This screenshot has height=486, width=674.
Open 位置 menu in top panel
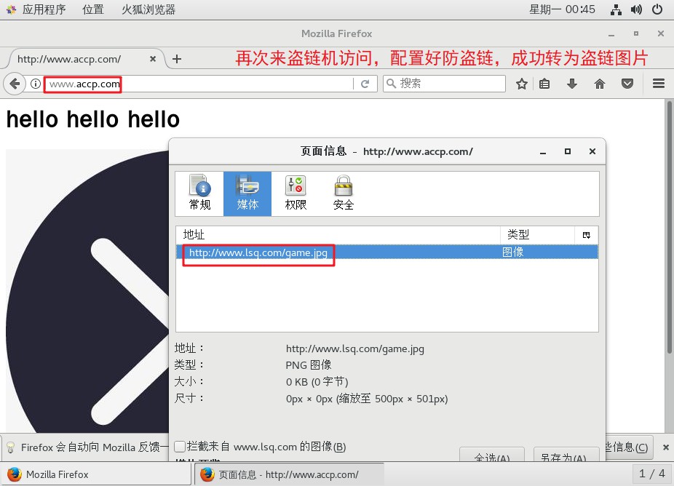(x=93, y=9)
